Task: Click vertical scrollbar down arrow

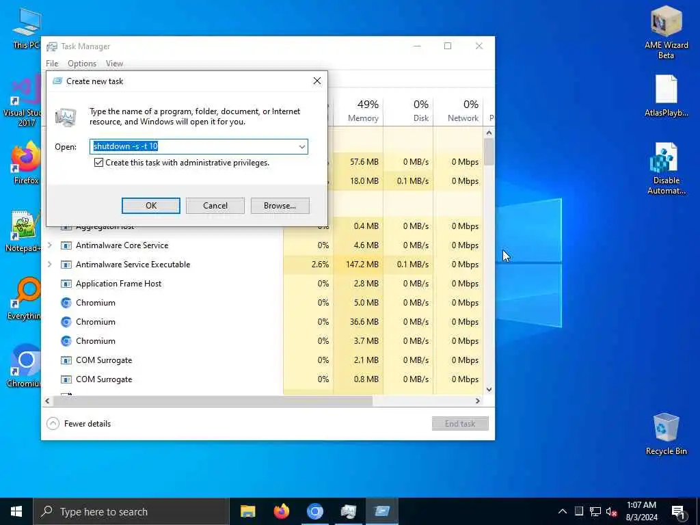Action: point(489,389)
